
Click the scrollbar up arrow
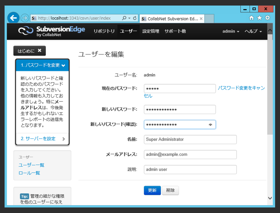click(x=270, y=30)
